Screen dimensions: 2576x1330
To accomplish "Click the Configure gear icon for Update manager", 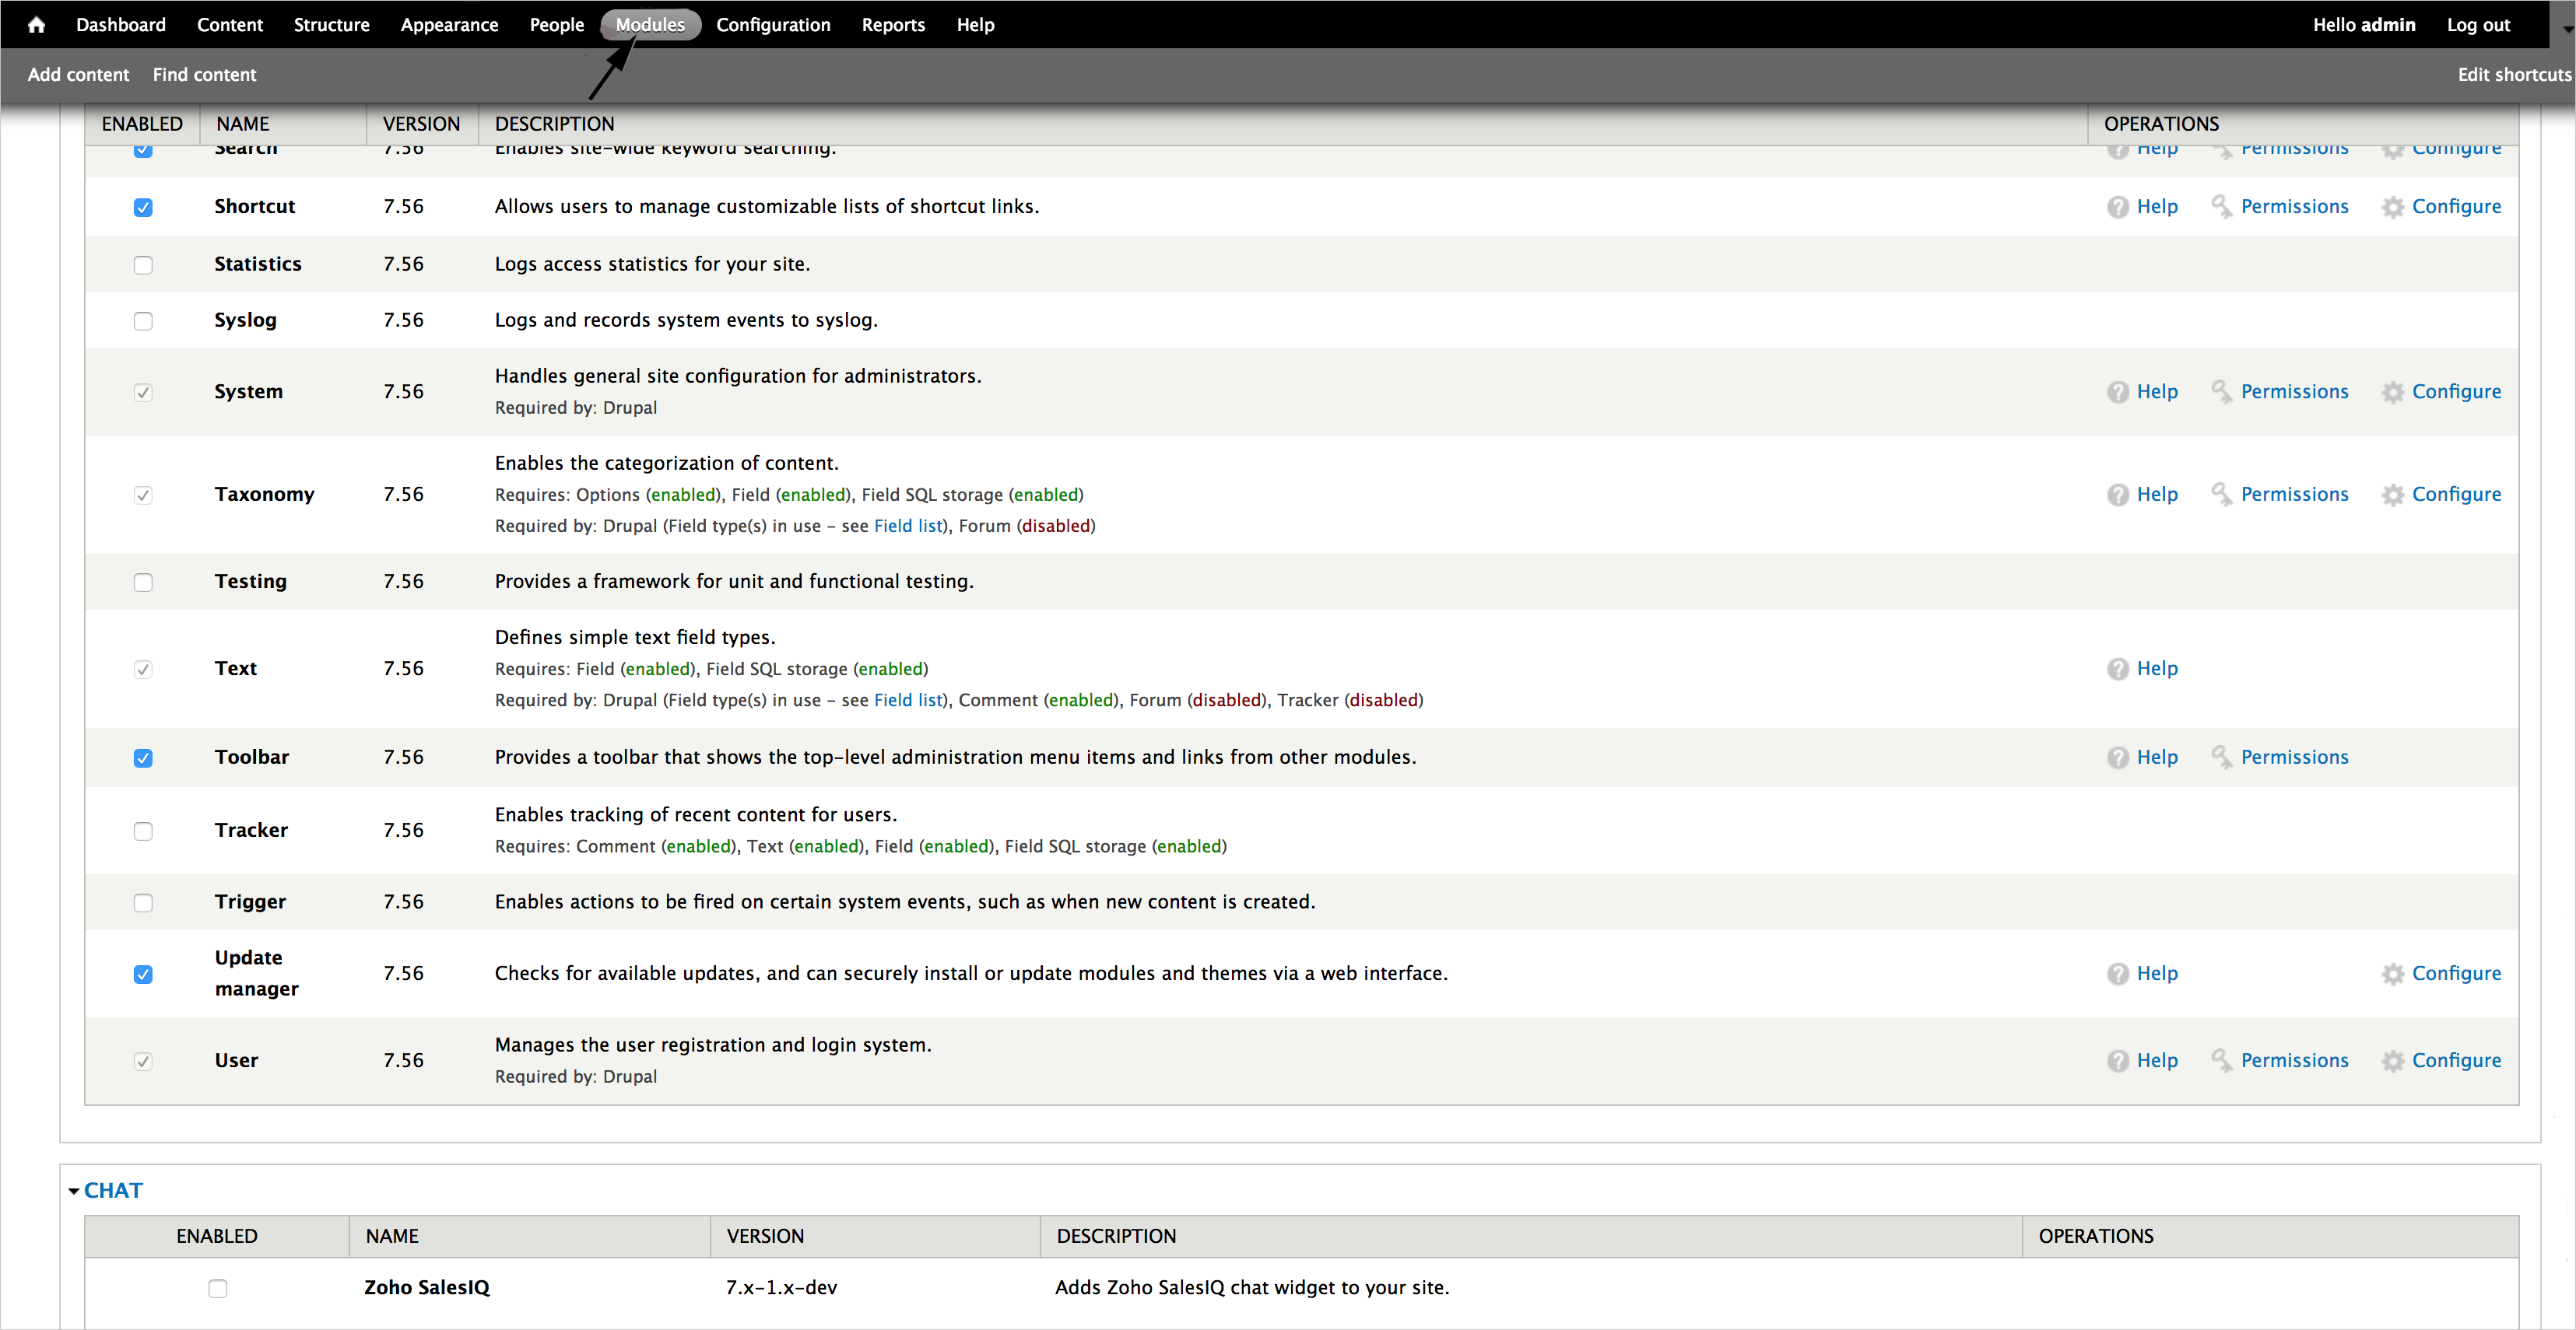I will (x=2392, y=973).
